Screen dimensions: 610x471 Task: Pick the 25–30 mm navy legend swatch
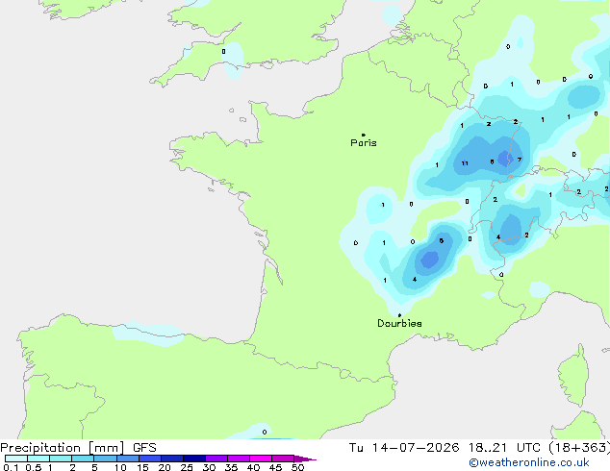[194, 459]
